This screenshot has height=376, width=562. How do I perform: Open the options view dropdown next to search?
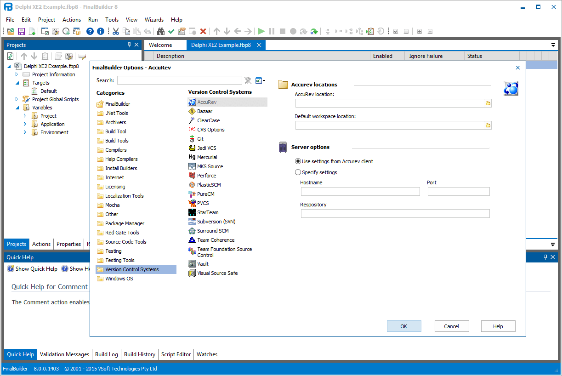tap(261, 80)
